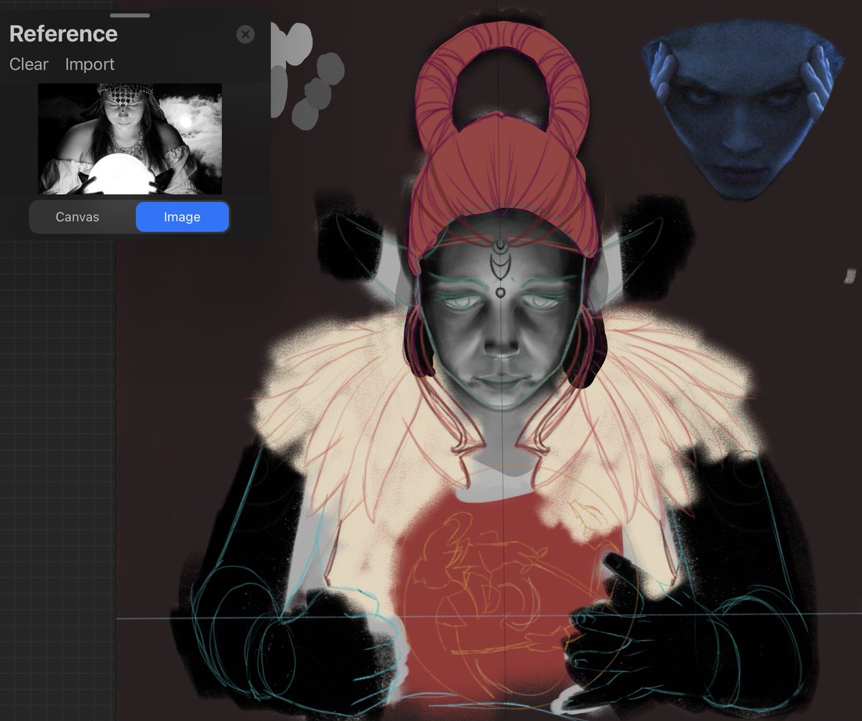Grab the Reference panel drag handle
862x721 pixels.
pyautogui.click(x=130, y=15)
